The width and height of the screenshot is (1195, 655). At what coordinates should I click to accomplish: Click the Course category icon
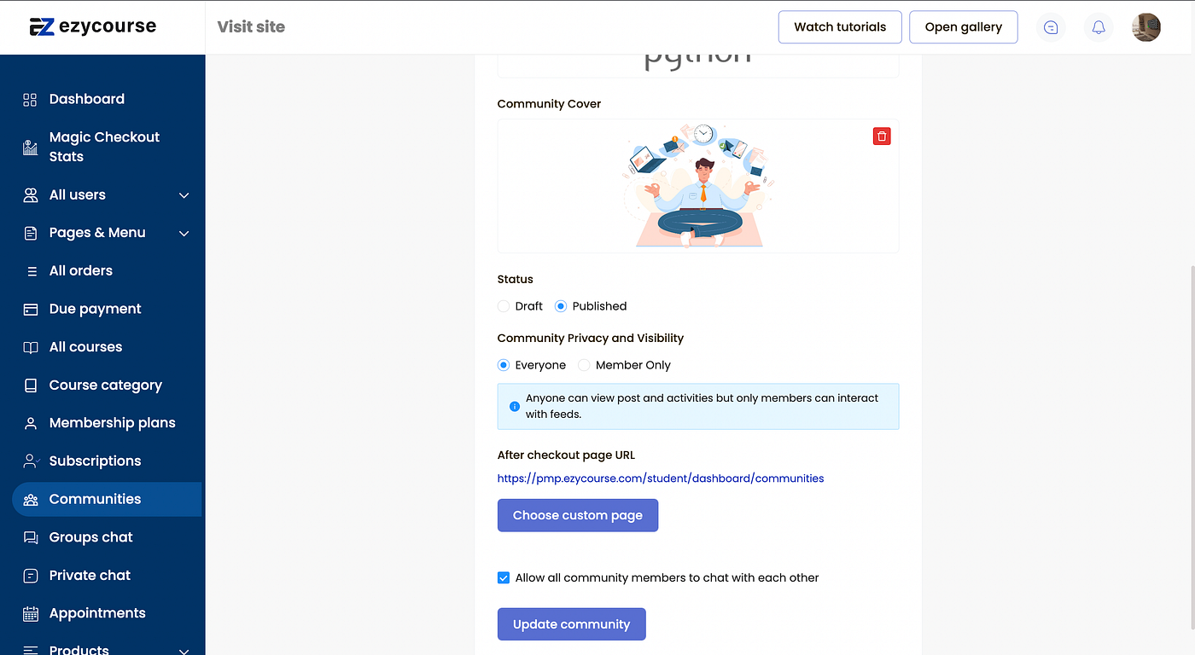tap(31, 385)
